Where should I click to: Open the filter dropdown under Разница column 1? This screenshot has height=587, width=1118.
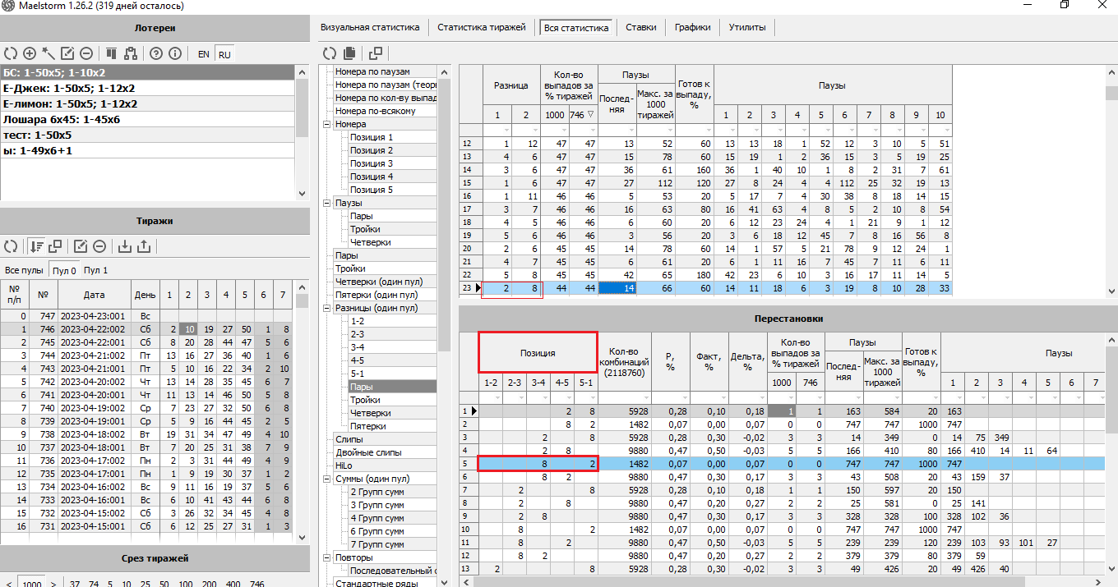click(506, 130)
